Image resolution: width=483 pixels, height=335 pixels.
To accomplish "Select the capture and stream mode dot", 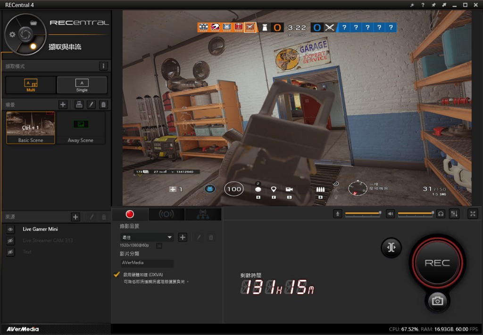I will coord(33,47).
